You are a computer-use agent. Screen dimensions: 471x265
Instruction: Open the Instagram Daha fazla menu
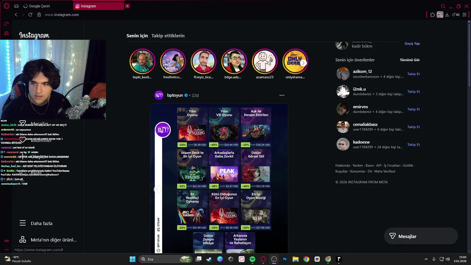36,223
